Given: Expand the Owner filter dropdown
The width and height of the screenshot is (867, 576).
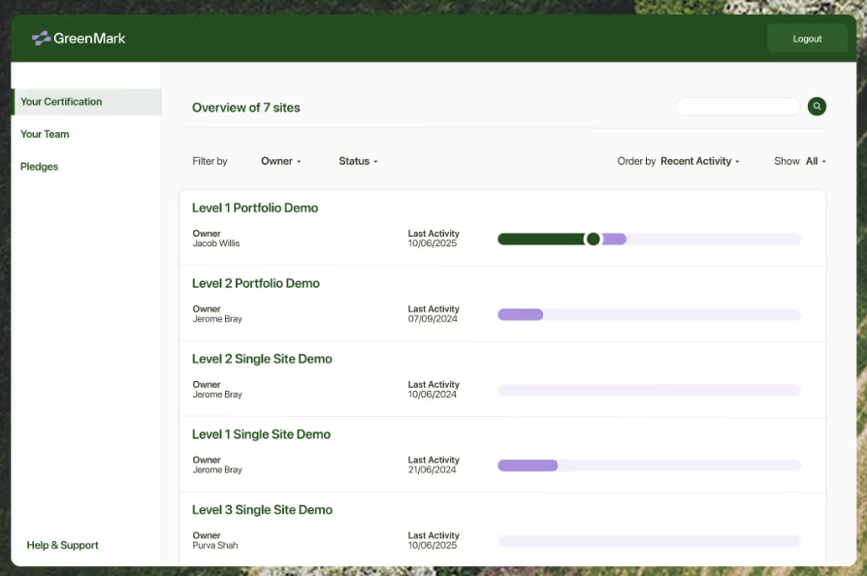Looking at the screenshot, I should click(x=281, y=161).
